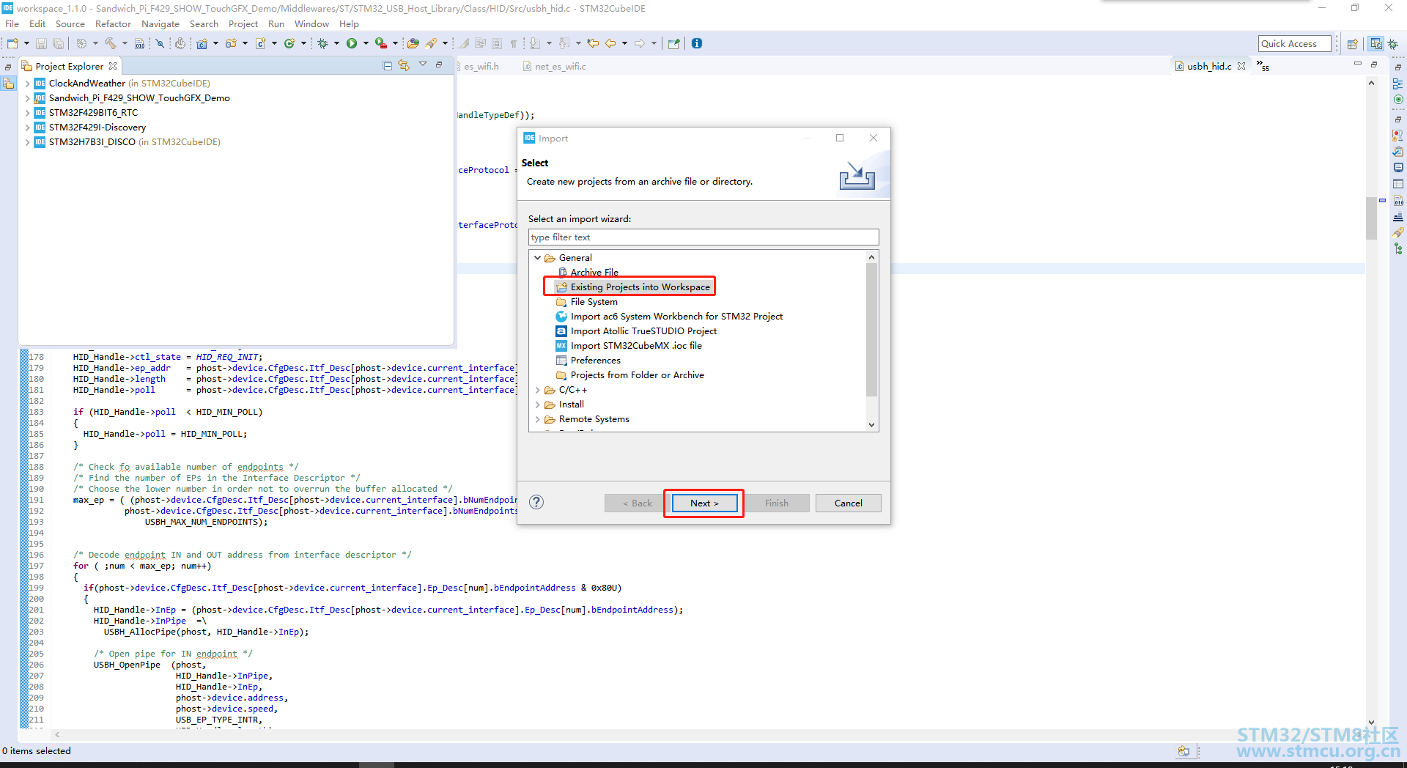1407x768 pixels.
Task: Click the Back navigation arrow icon
Action: click(610, 43)
